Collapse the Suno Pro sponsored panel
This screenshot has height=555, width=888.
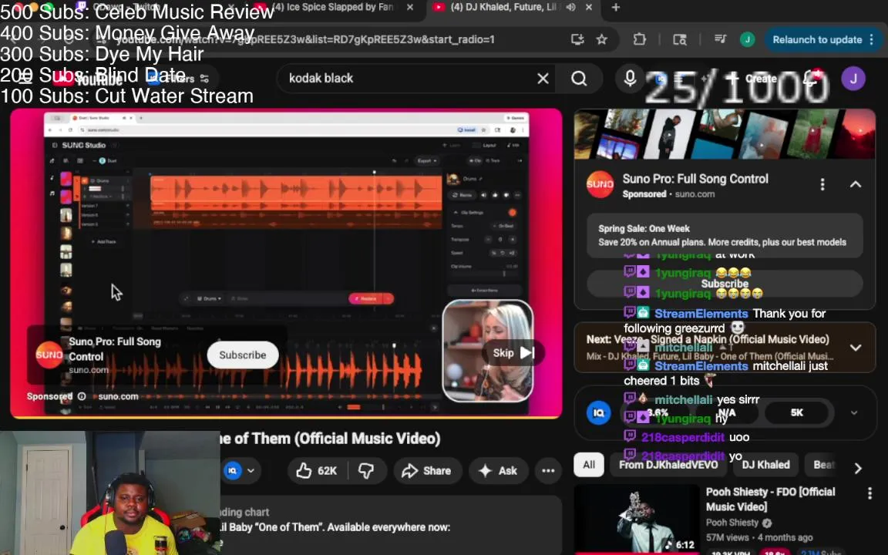pos(855,185)
